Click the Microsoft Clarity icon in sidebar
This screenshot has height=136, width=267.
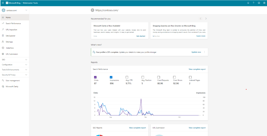[3, 87]
